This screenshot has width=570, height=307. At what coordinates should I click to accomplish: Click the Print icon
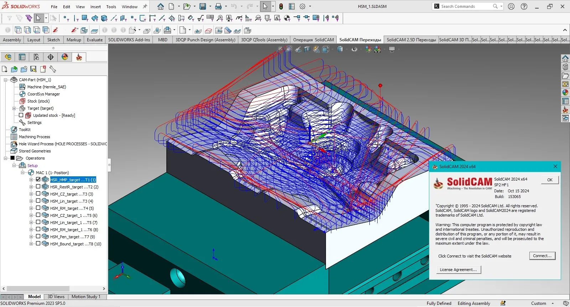pos(218,6)
